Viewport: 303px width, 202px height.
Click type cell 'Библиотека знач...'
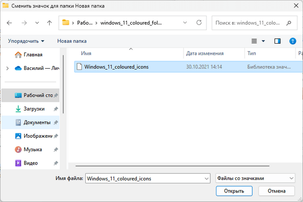click(x=269, y=67)
